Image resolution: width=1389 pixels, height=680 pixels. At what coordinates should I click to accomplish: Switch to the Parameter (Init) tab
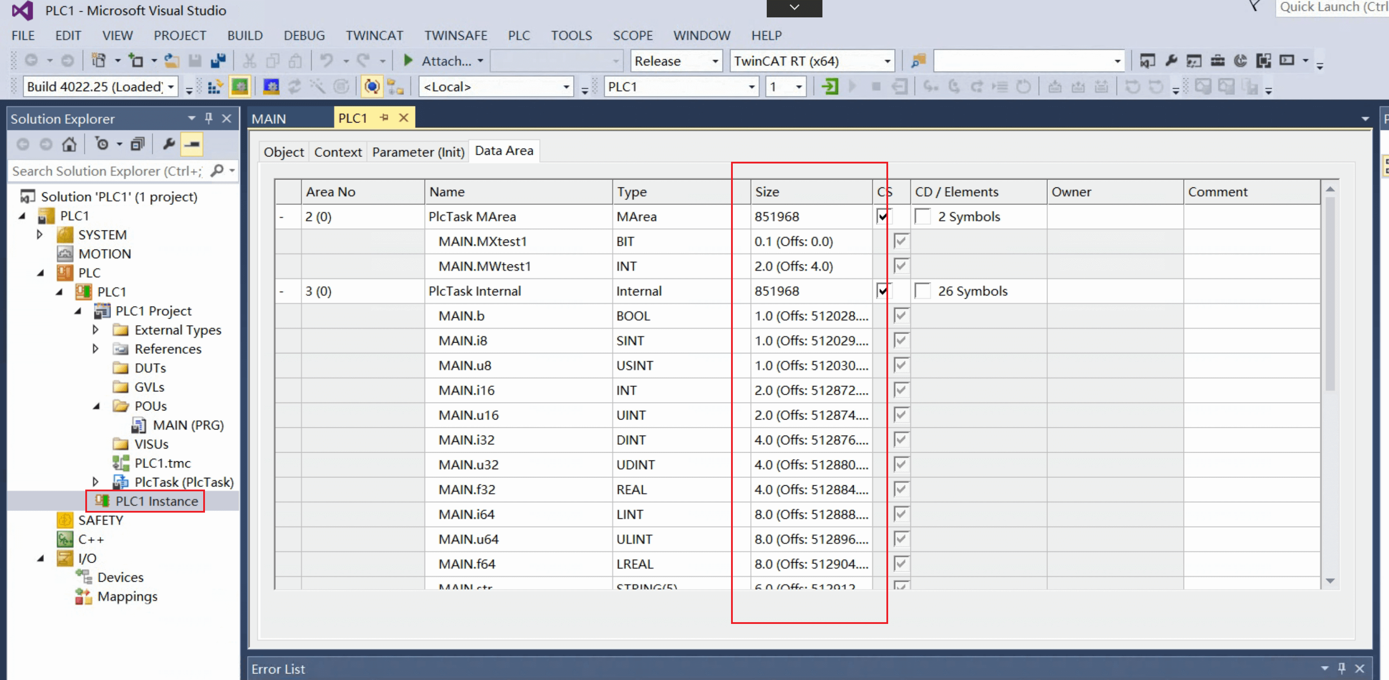(x=417, y=151)
